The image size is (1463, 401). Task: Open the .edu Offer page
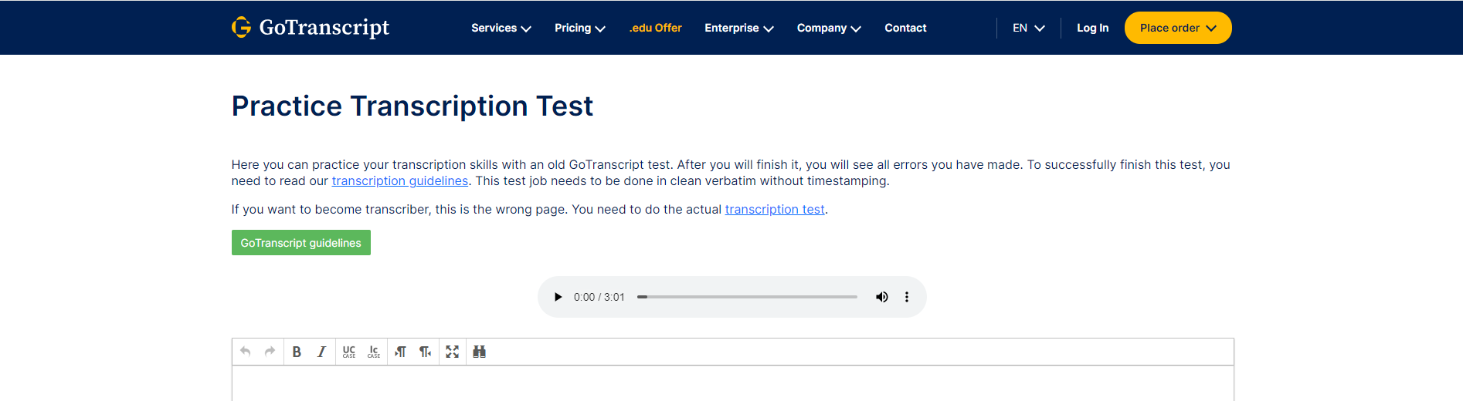655,28
